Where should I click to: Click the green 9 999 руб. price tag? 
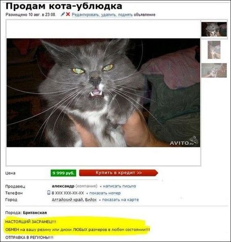63,173
